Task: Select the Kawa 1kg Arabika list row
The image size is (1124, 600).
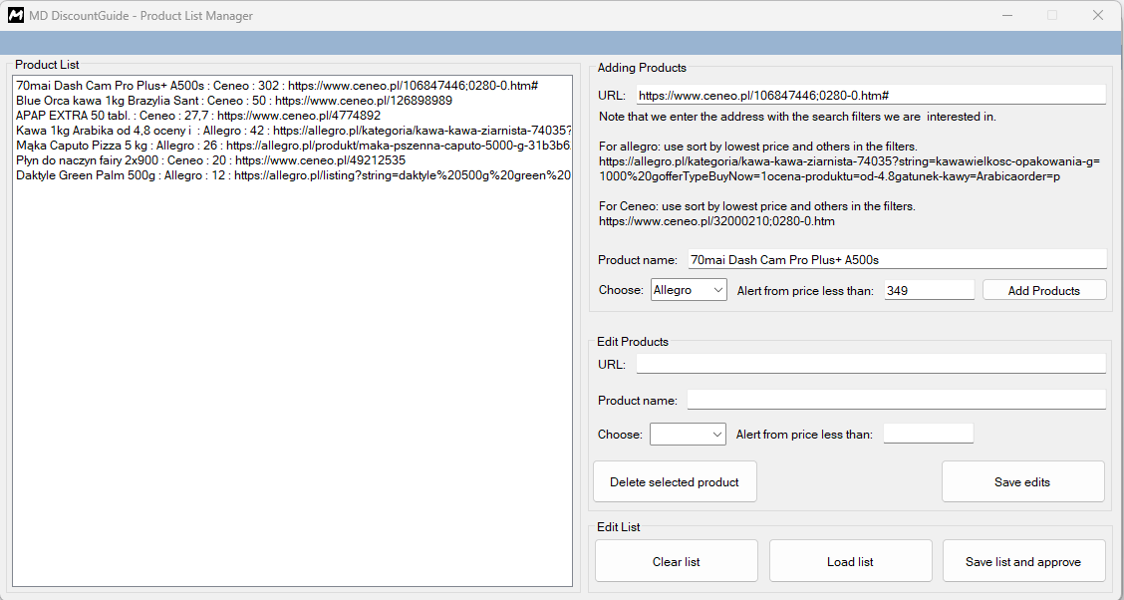Action: point(293,131)
